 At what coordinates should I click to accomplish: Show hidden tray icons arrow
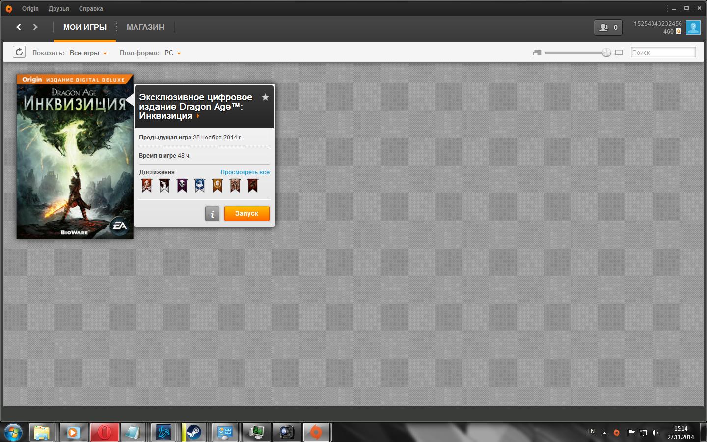point(604,433)
